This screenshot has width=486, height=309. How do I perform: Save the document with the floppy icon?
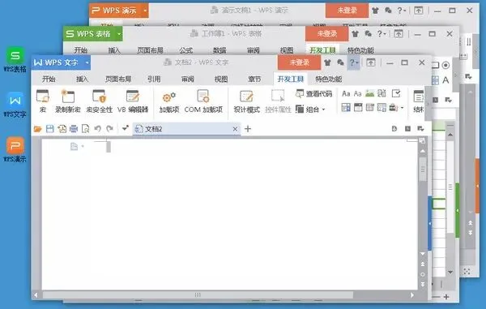50,129
